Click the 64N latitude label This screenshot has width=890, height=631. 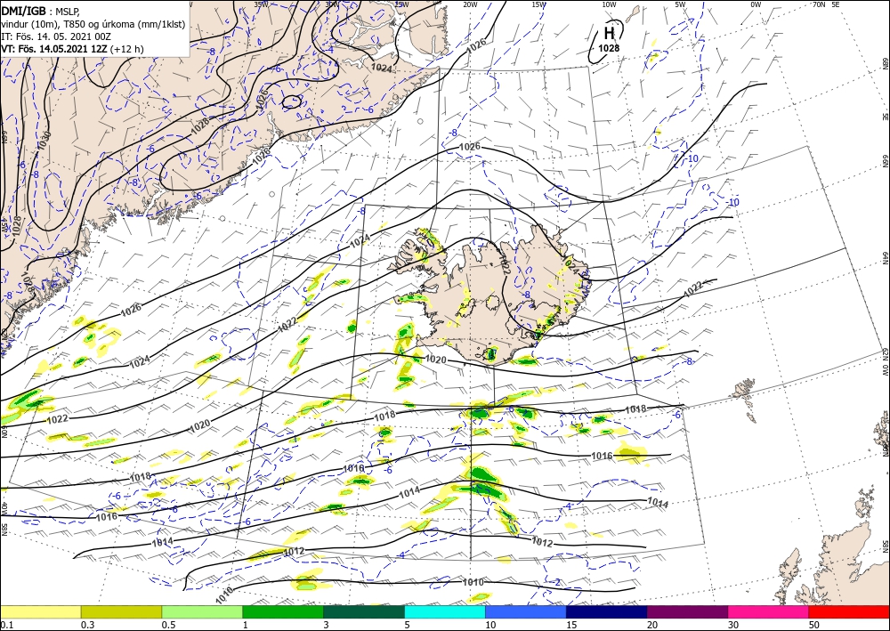886,257
